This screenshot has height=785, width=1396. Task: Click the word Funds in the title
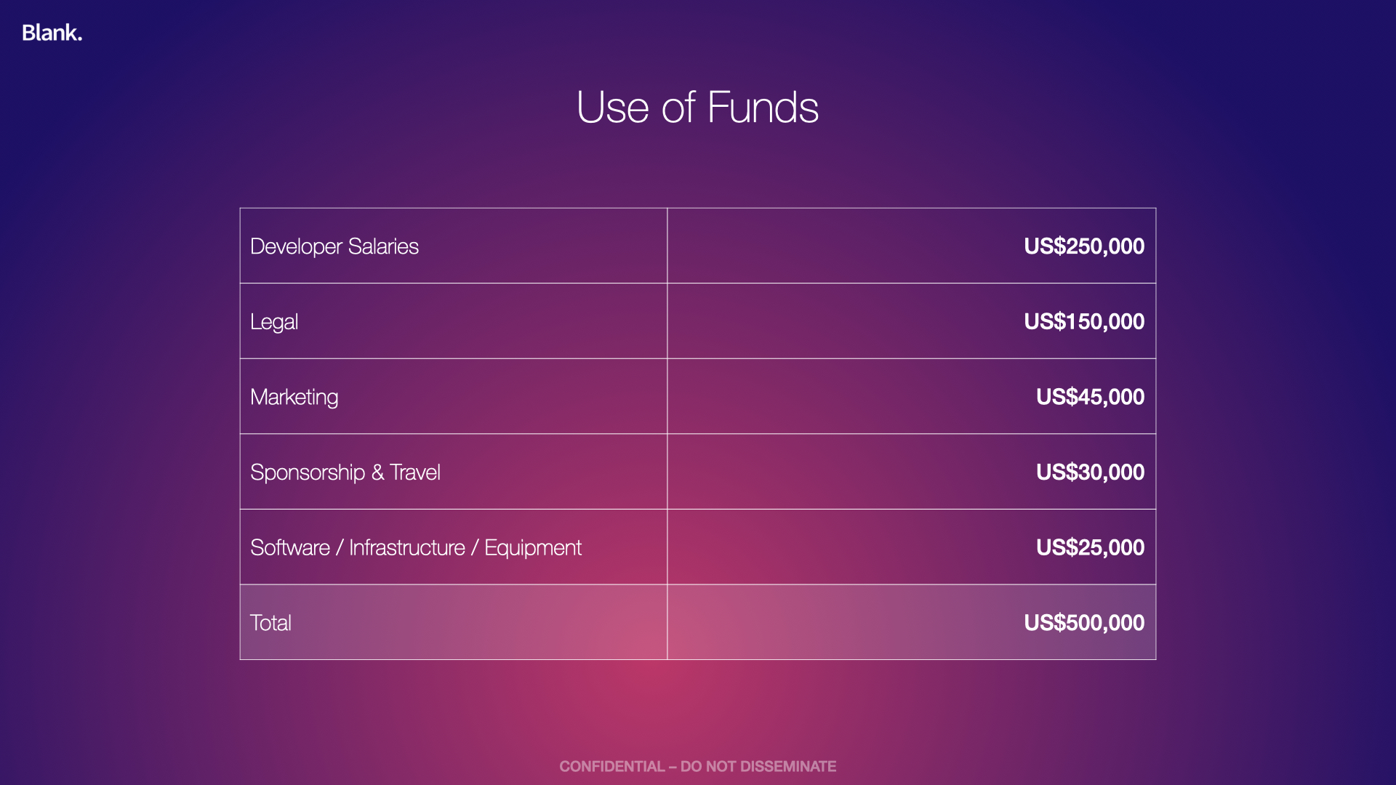click(762, 108)
